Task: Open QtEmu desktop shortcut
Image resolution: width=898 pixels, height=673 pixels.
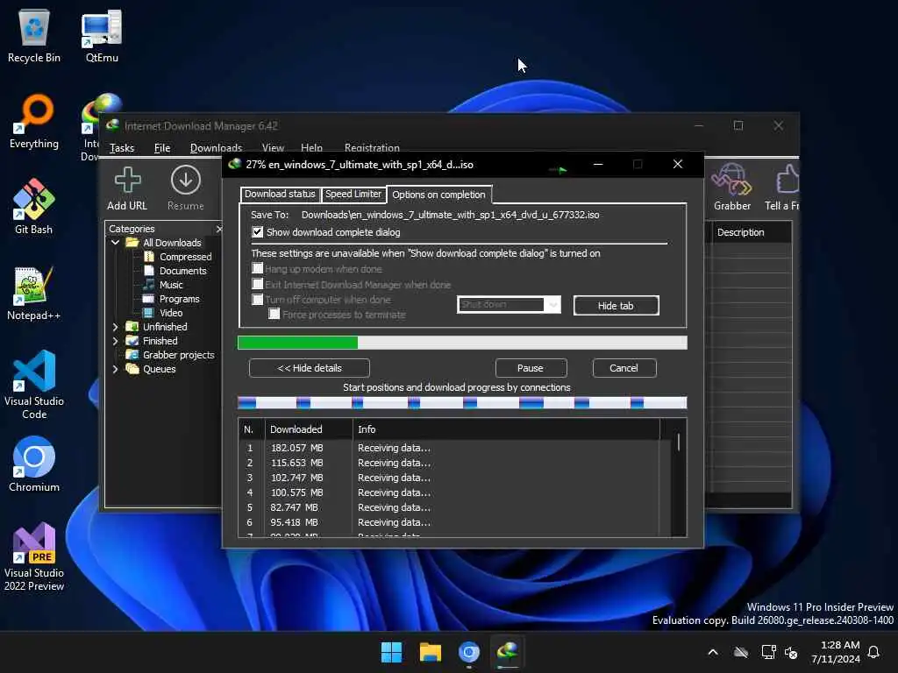Action: [x=102, y=35]
